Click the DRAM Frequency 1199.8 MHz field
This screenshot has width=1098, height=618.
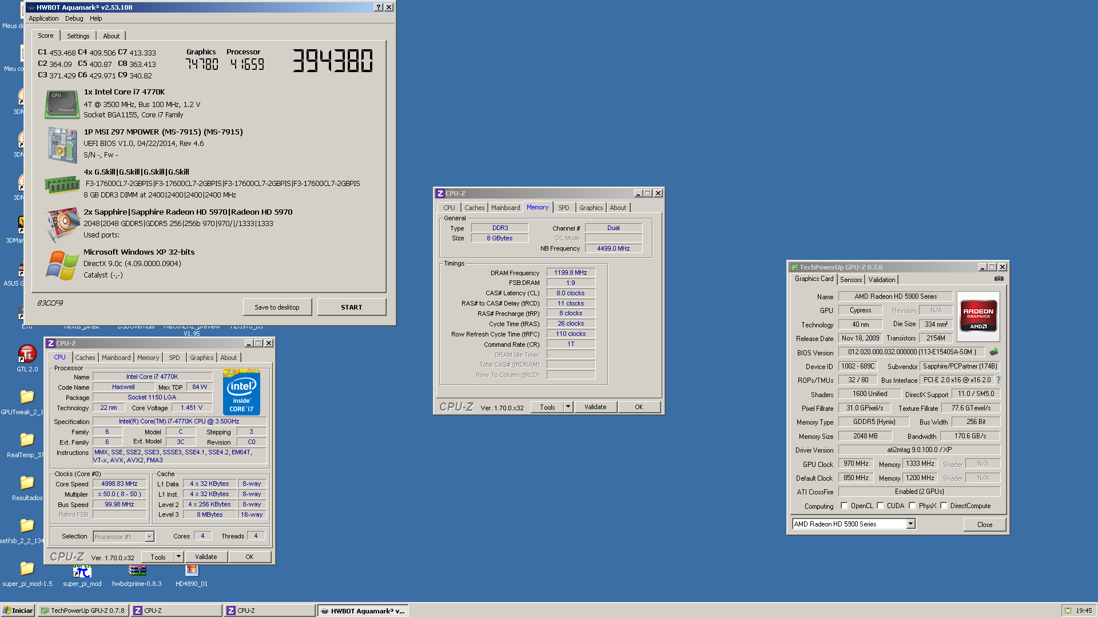tap(571, 272)
